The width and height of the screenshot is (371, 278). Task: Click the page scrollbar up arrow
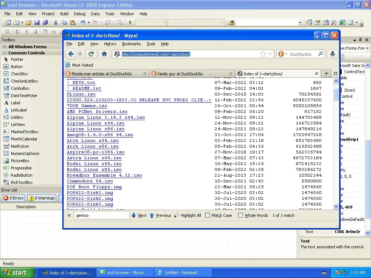tap(336, 81)
